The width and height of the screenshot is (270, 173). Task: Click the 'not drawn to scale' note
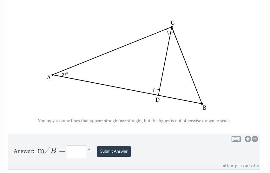click(x=134, y=121)
